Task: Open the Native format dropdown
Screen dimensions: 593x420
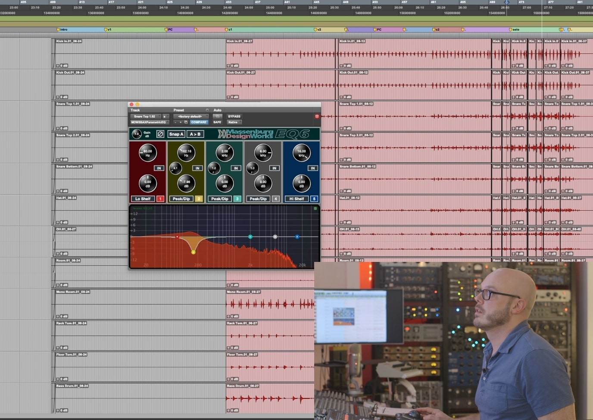Action: 234,122
